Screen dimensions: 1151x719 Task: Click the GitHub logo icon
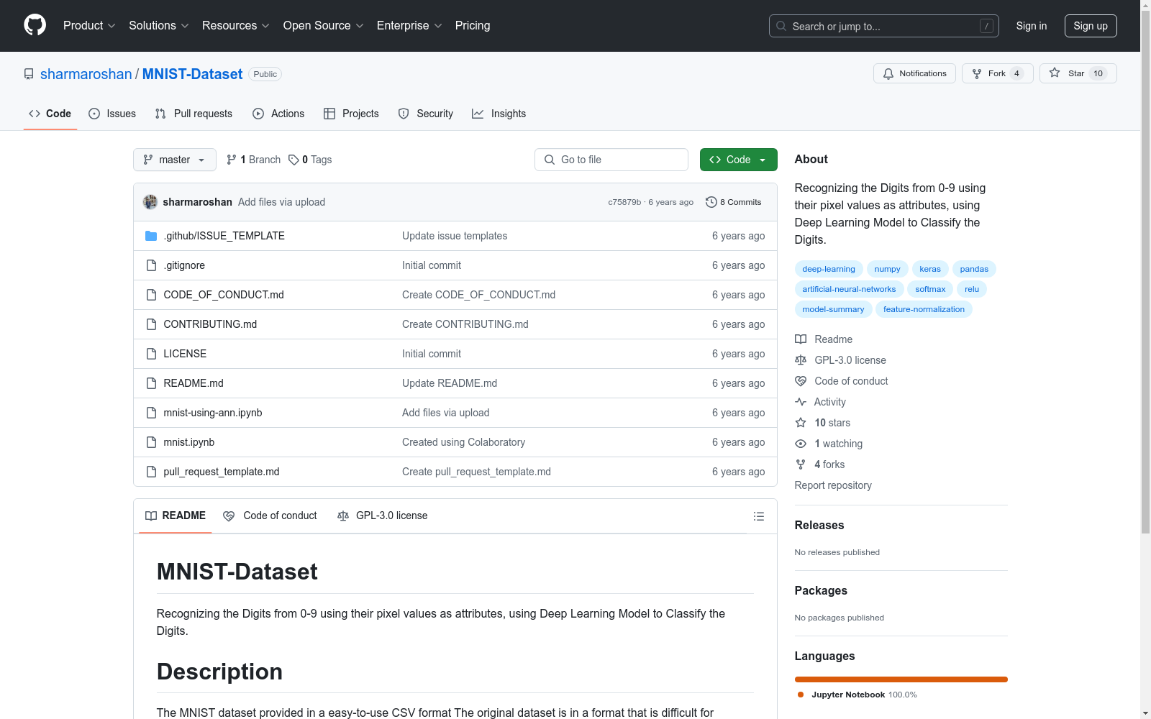pos(35,25)
